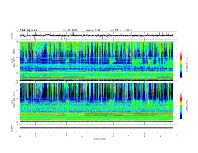Click time axis tick label "0"
The width and height of the screenshot is (198, 153).
(20, 136)
